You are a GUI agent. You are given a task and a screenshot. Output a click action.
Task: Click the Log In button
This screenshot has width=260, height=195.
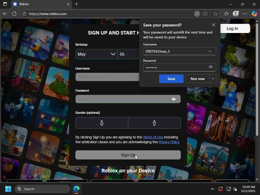(235, 28)
